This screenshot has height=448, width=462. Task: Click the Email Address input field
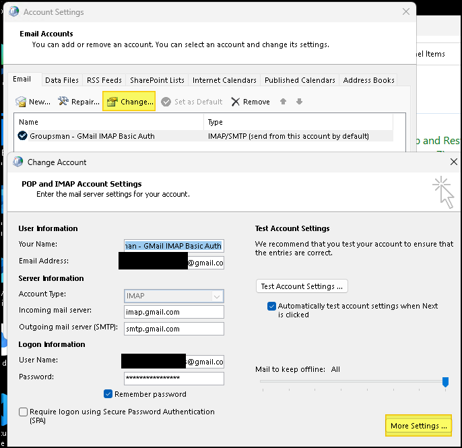point(174,263)
